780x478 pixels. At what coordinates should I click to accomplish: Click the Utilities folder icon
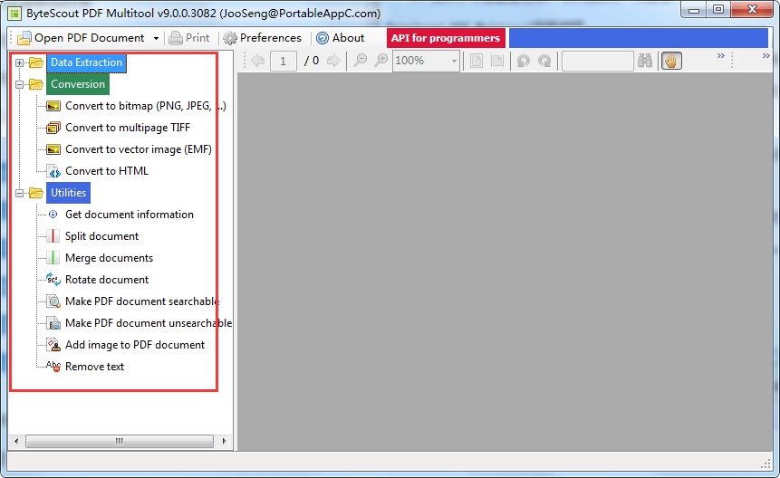[36, 193]
